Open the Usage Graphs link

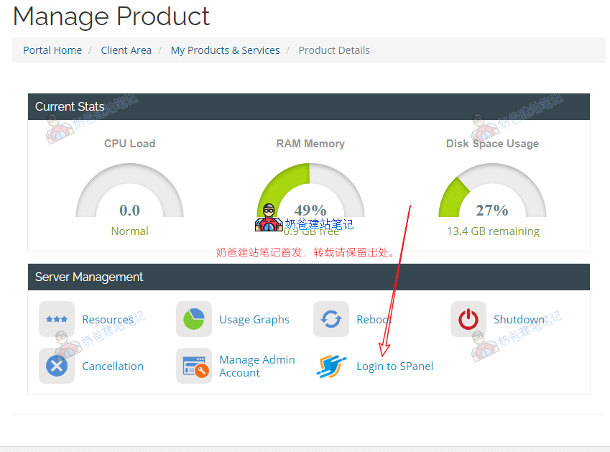pos(254,320)
